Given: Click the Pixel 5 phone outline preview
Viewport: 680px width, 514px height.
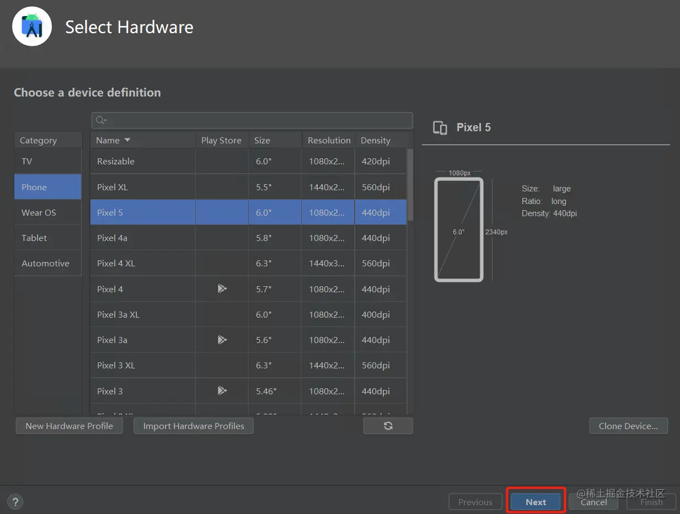Looking at the screenshot, I should click(459, 229).
